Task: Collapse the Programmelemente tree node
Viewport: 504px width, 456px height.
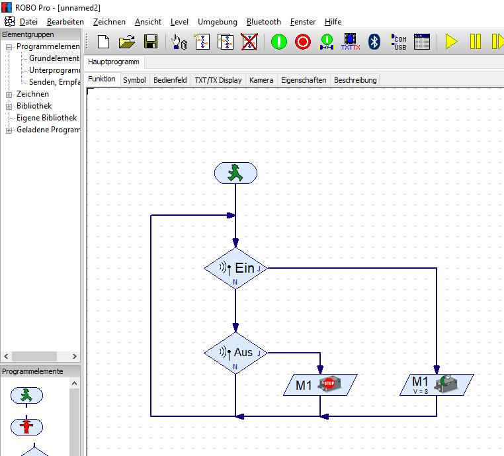Action: click(x=9, y=47)
